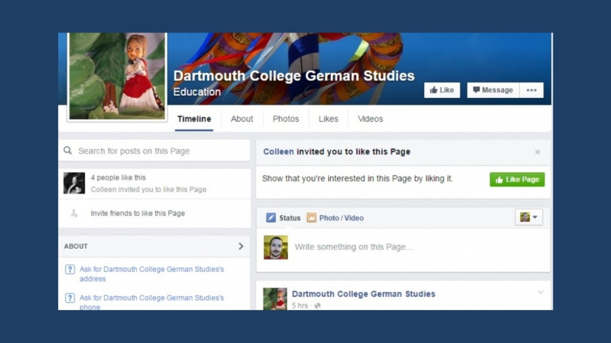The height and width of the screenshot is (343, 611).
Task: Click the page profile picture
Action: pyautogui.click(x=117, y=76)
